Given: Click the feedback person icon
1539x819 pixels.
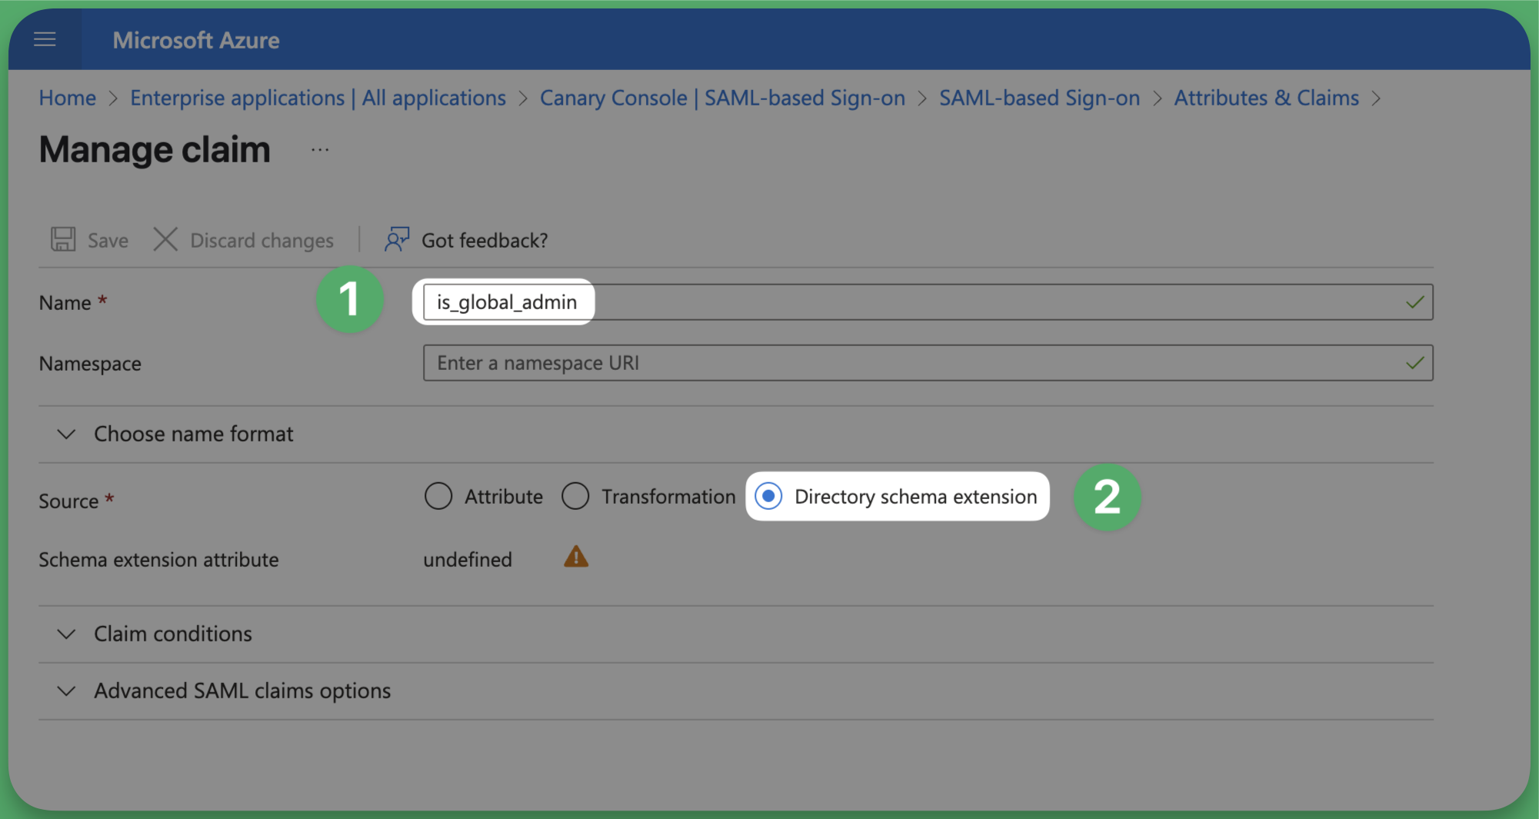Looking at the screenshot, I should click(397, 239).
